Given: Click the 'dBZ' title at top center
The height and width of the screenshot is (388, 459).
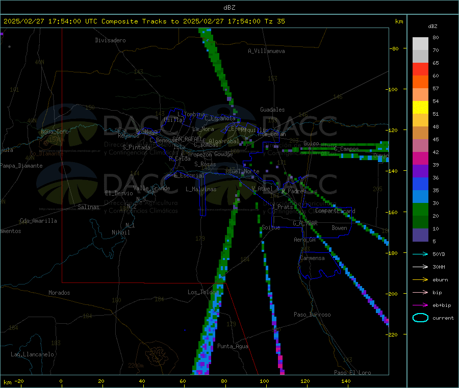Looking at the screenshot, I should click(x=229, y=7).
